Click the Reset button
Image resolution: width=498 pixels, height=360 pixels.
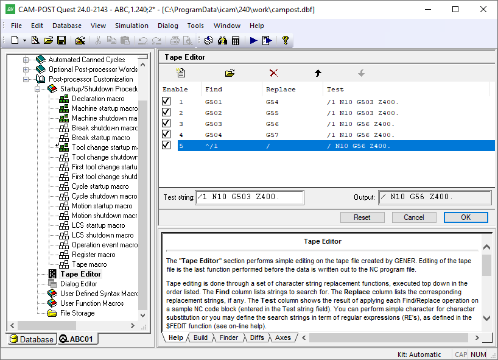click(x=362, y=217)
